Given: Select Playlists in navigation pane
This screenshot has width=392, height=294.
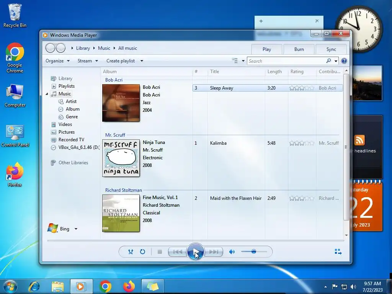Looking at the screenshot, I should [67, 86].
